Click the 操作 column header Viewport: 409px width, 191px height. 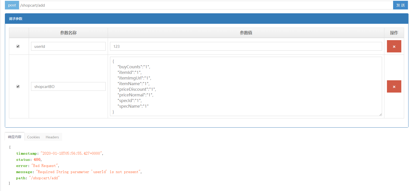394,33
